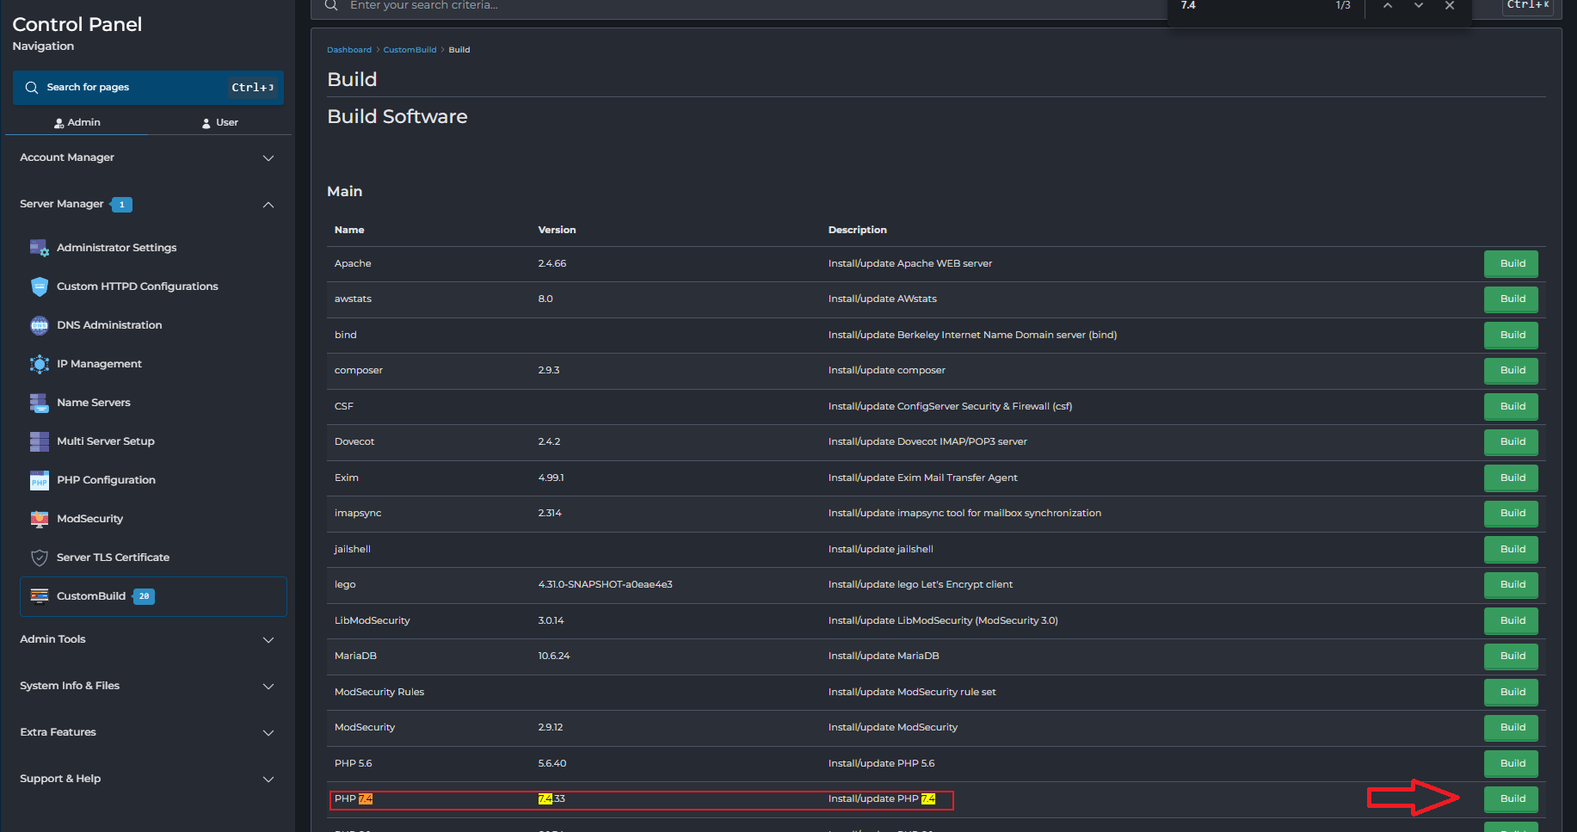Switch to the Admin tab
The height and width of the screenshot is (832, 1577).
[x=77, y=123]
